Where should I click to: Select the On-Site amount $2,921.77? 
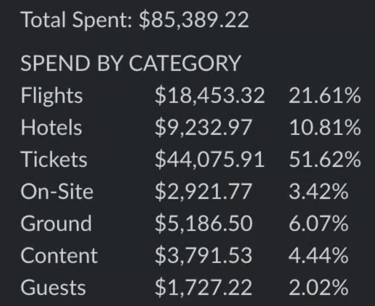tap(203, 191)
